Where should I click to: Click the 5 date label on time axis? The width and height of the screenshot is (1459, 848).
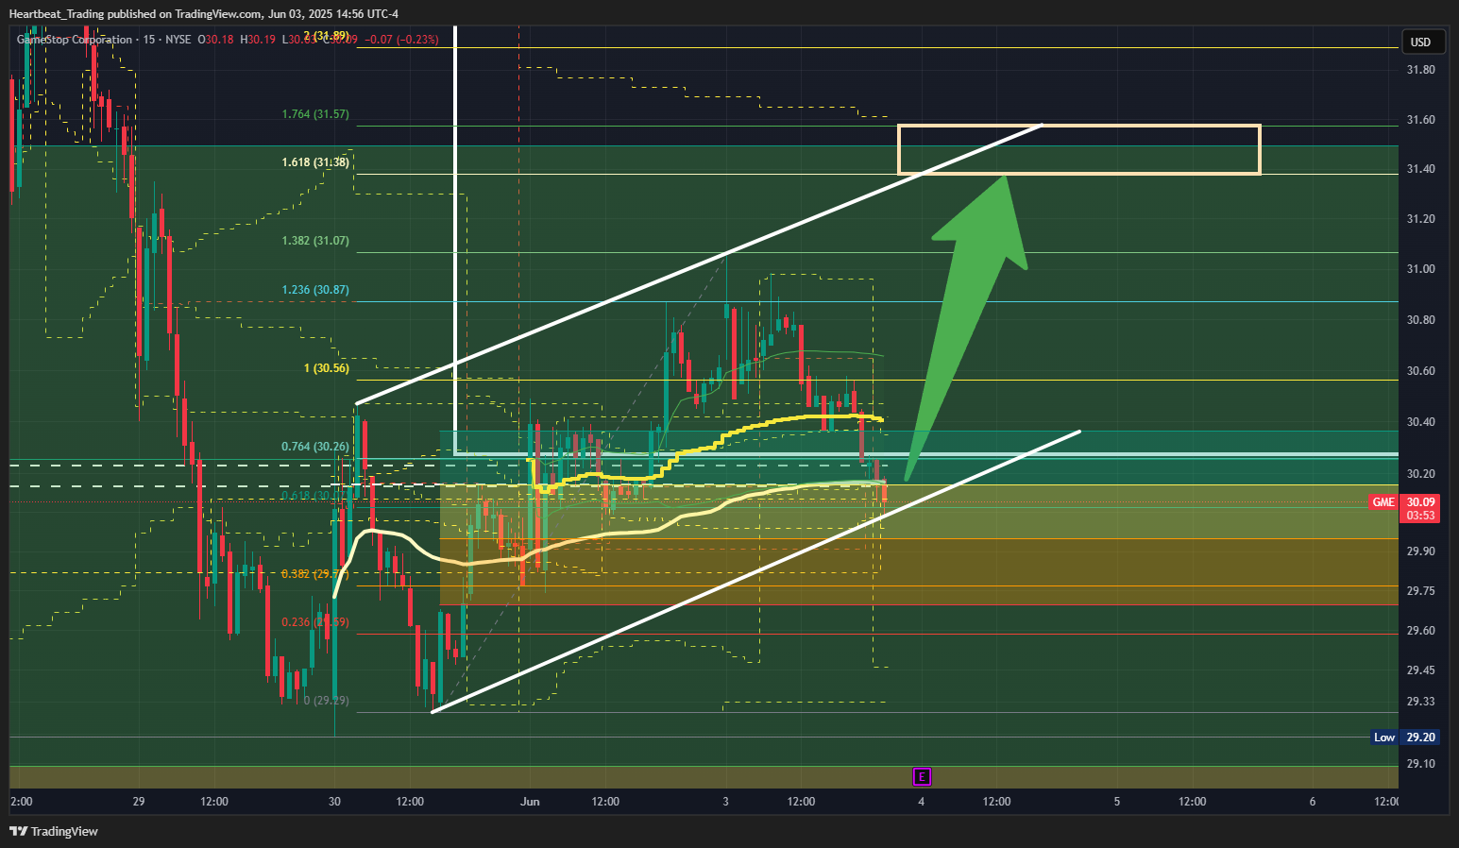pyautogui.click(x=1117, y=802)
